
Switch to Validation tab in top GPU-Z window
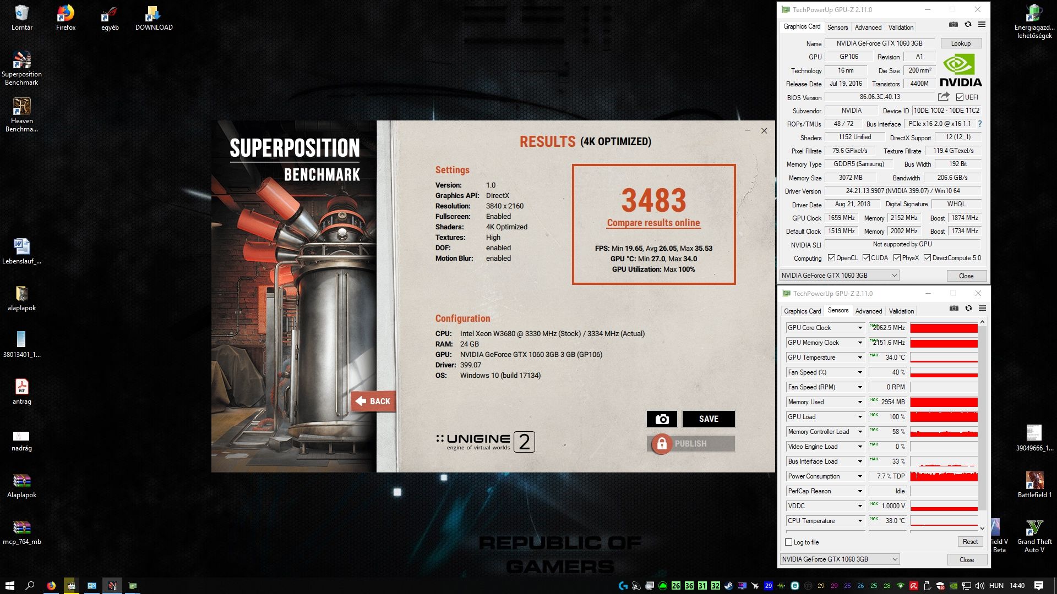point(901,28)
